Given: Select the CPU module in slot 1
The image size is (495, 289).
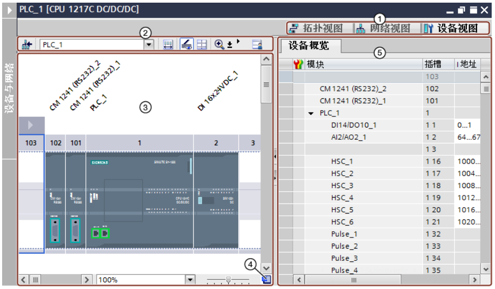Looking at the screenshot, I should click(x=139, y=200).
